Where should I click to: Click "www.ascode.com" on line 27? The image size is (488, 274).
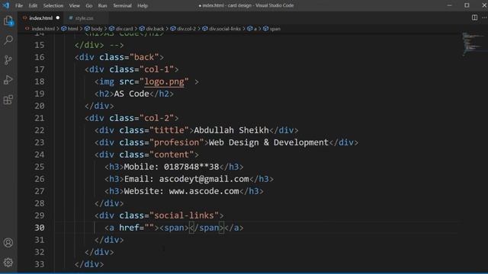204,191
